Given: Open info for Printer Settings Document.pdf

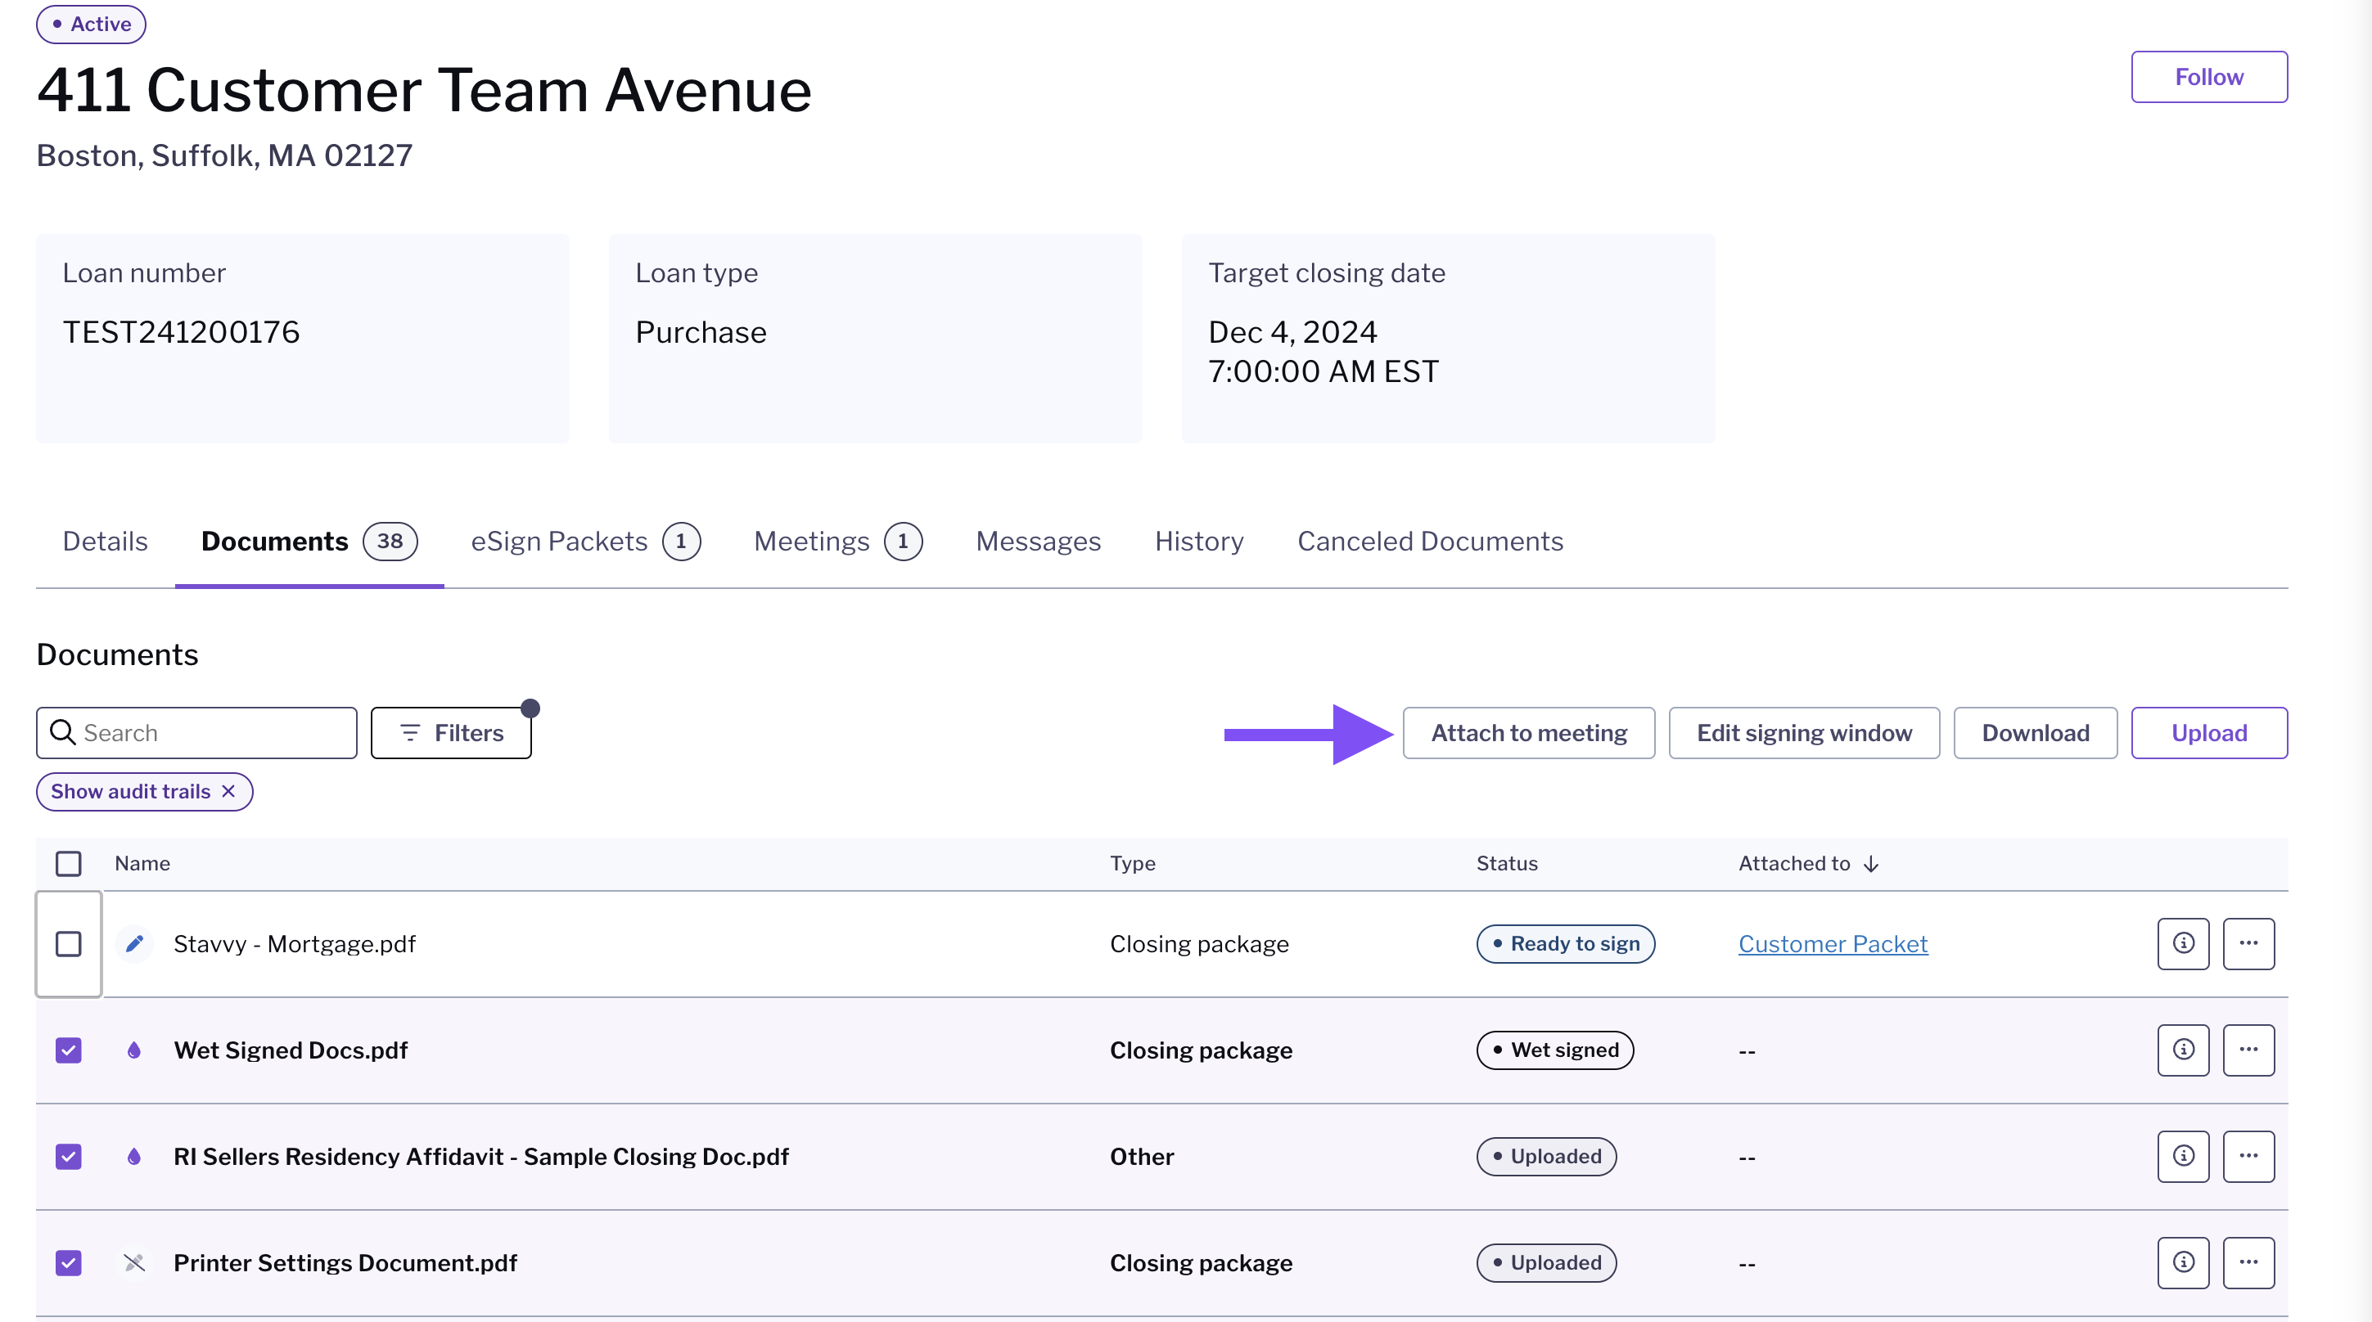Looking at the screenshot, I should pyautogui.click(x=2182, y=1262).
